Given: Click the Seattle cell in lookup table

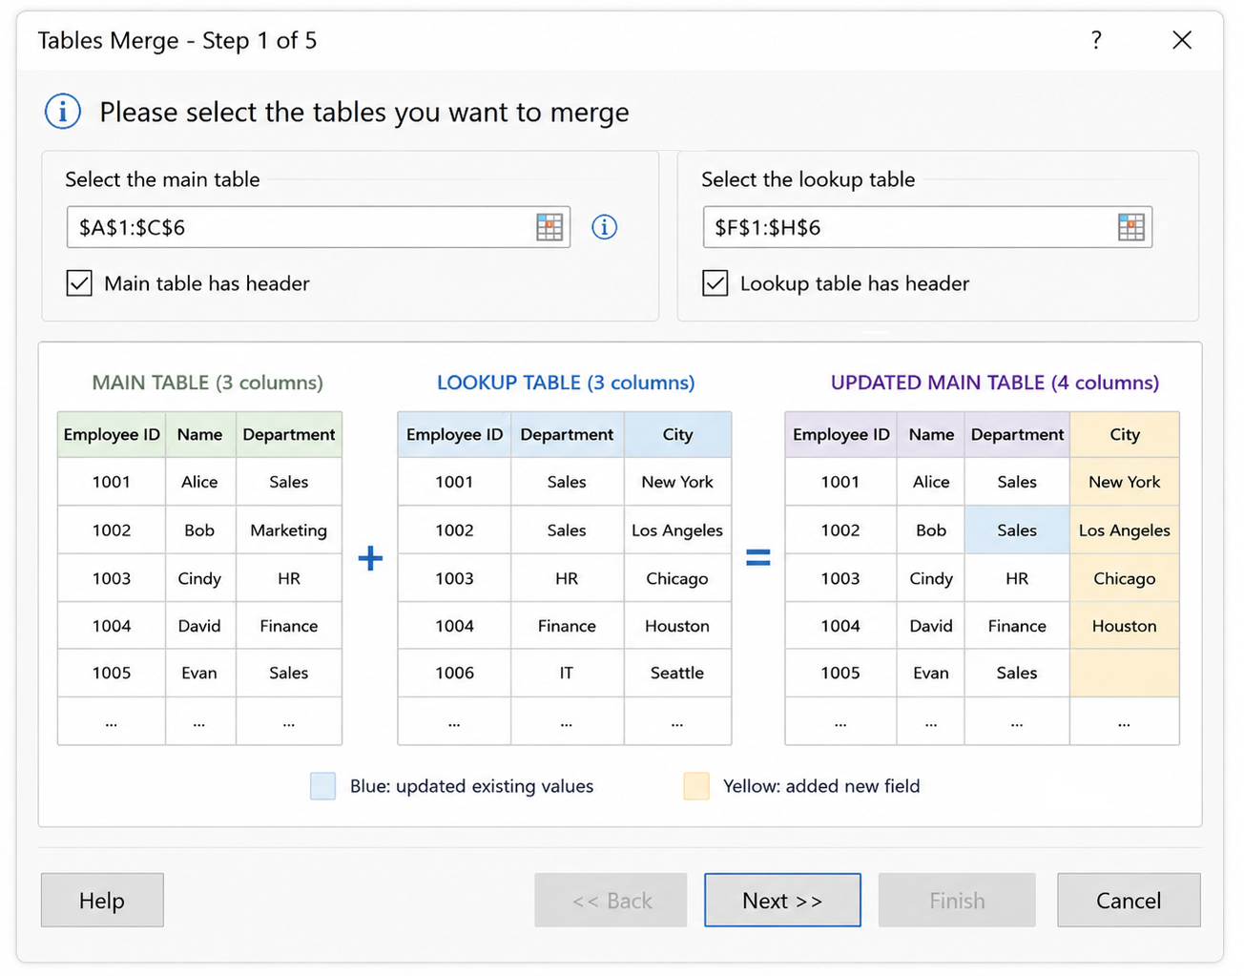Looking at the screenshot, I should (x=677, y=673).
